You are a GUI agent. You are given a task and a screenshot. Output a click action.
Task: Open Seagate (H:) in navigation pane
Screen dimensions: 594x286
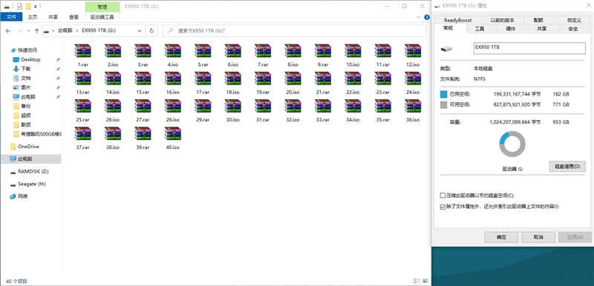pos(32,184)
